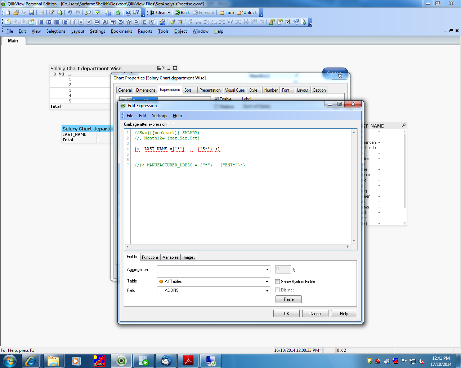Expand navigation toolbar overflow arrow after Unlock

click(261, 13)
